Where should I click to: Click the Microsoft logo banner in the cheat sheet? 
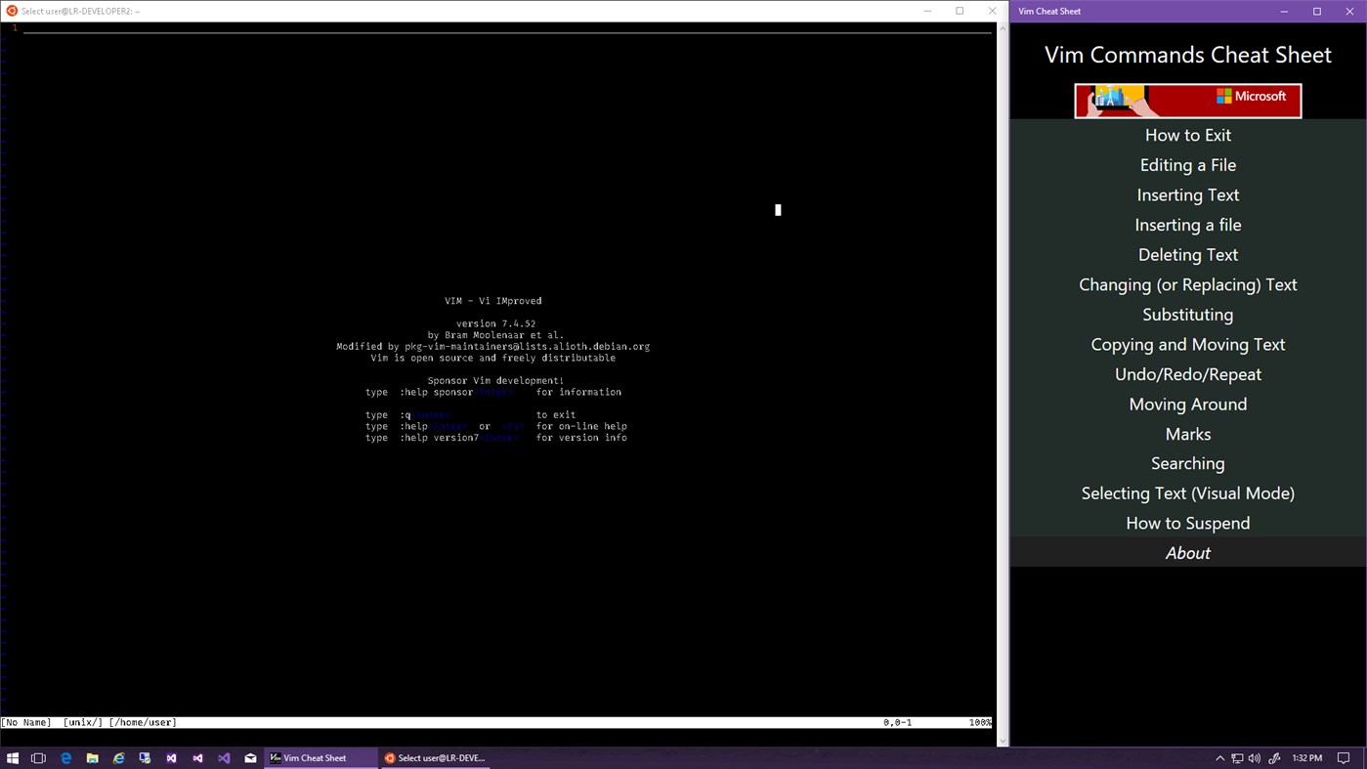tap(1187, 100)
